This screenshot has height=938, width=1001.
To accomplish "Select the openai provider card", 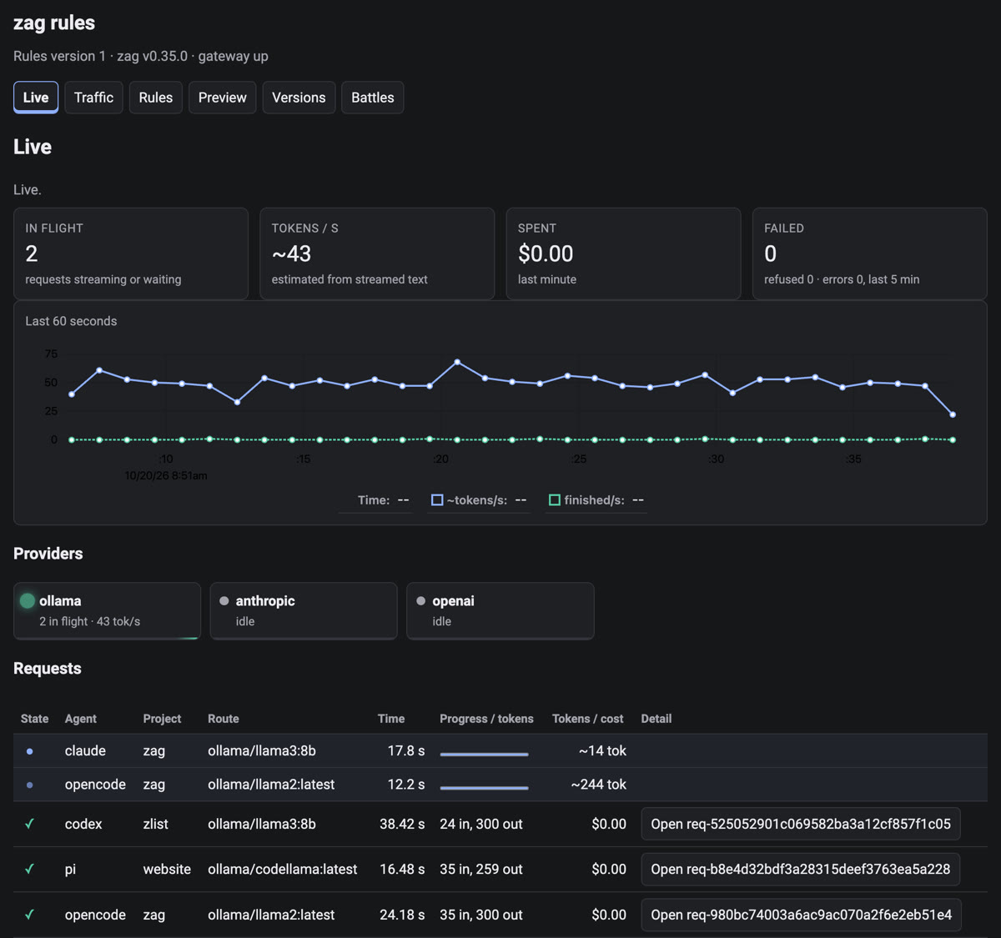I will 500,611.
